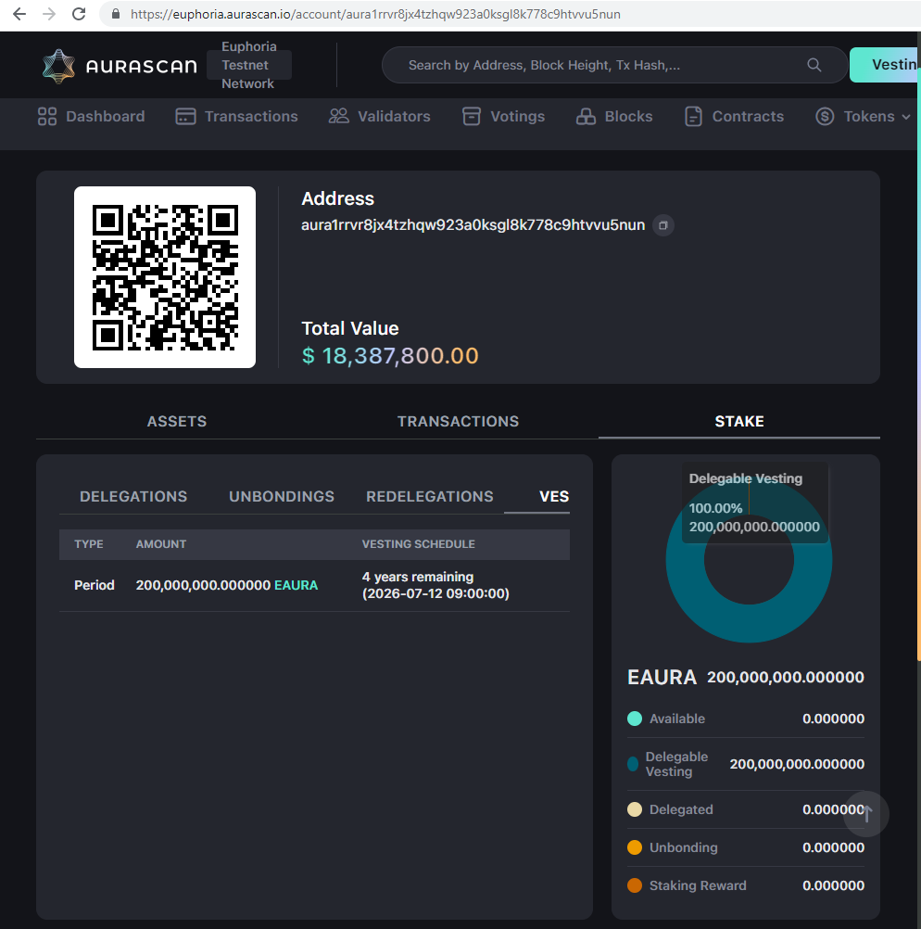Viewport: 921px width, 929px height.
Task: Select the Blocks navbar icon
Action: pyautogui.click(x=586, y=116)
